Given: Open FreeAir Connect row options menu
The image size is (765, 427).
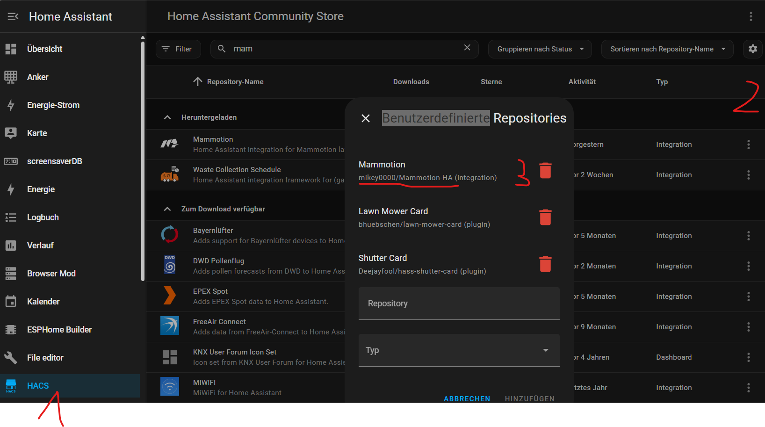Looking at the screenshot, I should click(x=749, y=327).
